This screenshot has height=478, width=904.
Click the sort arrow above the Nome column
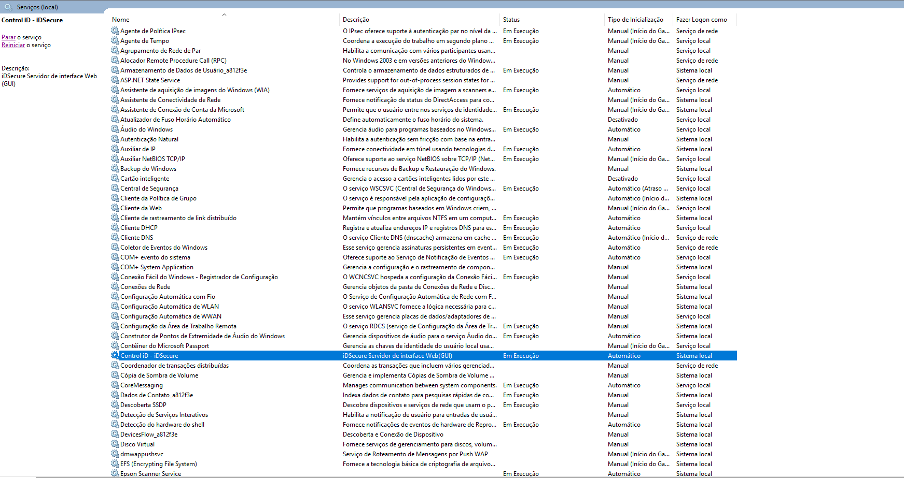(x=224, y=15)
